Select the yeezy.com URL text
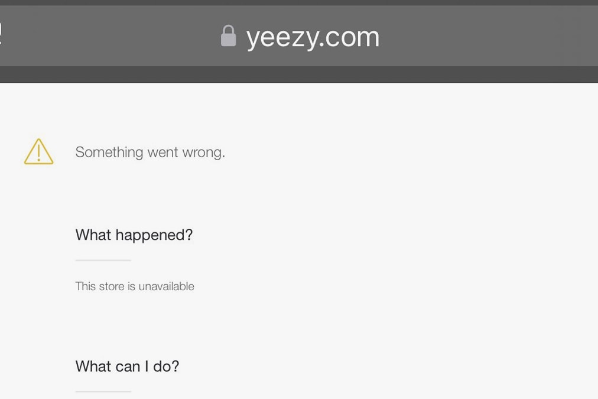This screenshot has height=399, width=598. tap(313, 37)
